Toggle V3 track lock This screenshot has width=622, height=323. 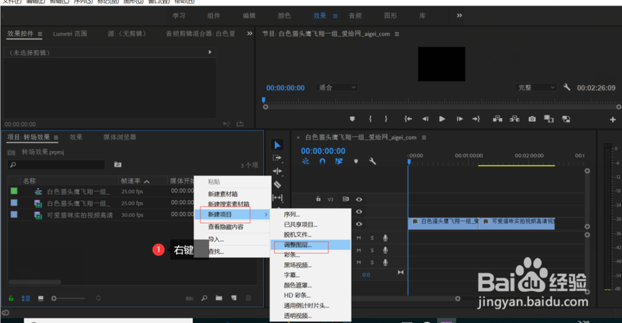pos(318,199)
